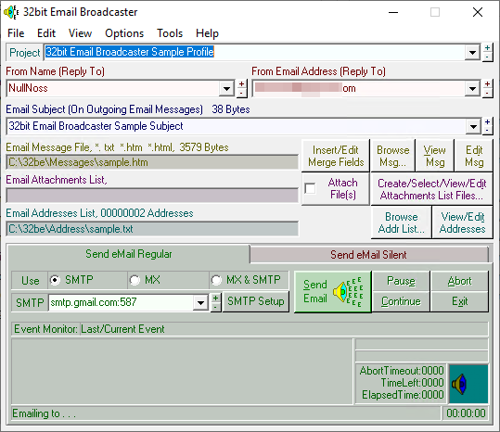Image resolution: width=500 pixels, height=432 pixels.
Task: Expand the From Email Address dropdown
Action: tap(472, 89)
